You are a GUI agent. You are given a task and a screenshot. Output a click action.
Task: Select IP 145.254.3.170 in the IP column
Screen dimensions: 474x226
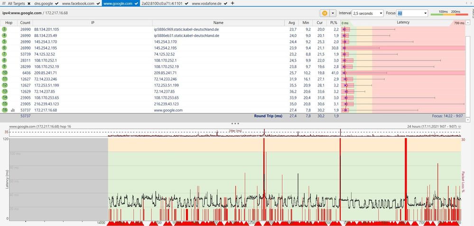(46, 42)
